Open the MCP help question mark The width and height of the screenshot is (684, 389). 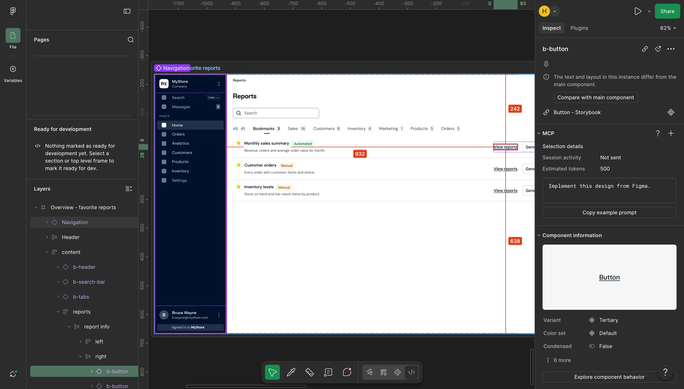[658, 133]
